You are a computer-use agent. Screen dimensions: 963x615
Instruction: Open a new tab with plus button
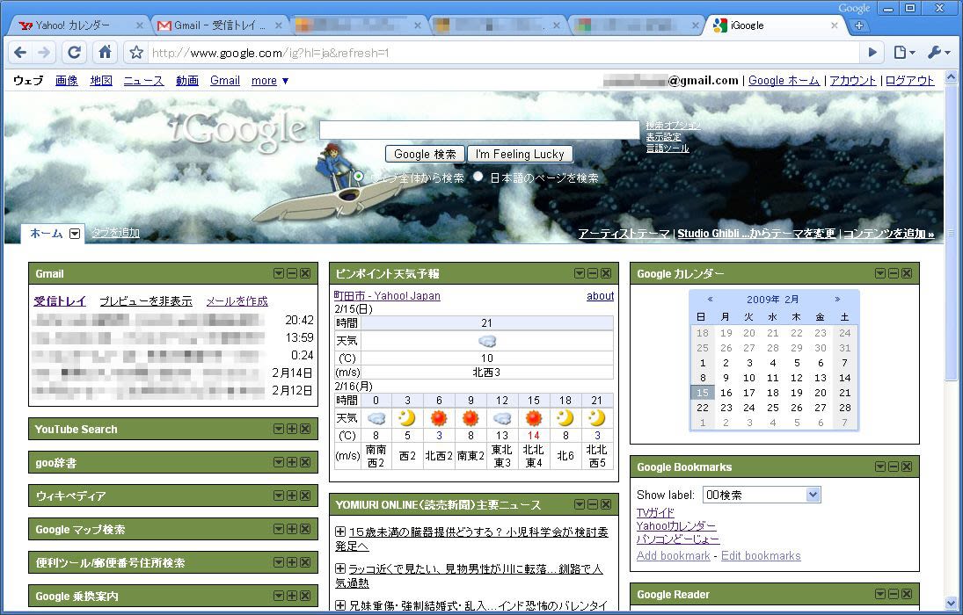(x=858, y=25)
